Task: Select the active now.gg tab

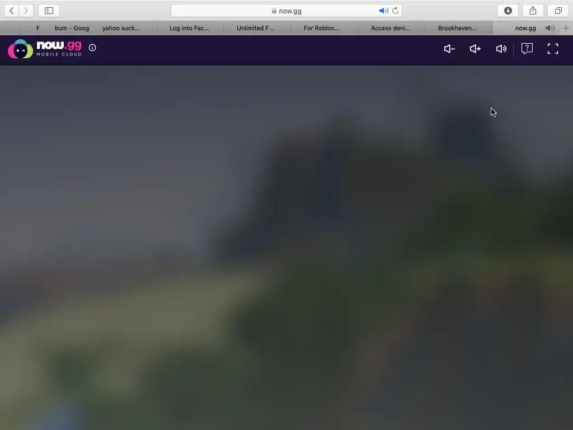Action: [525, 28]
